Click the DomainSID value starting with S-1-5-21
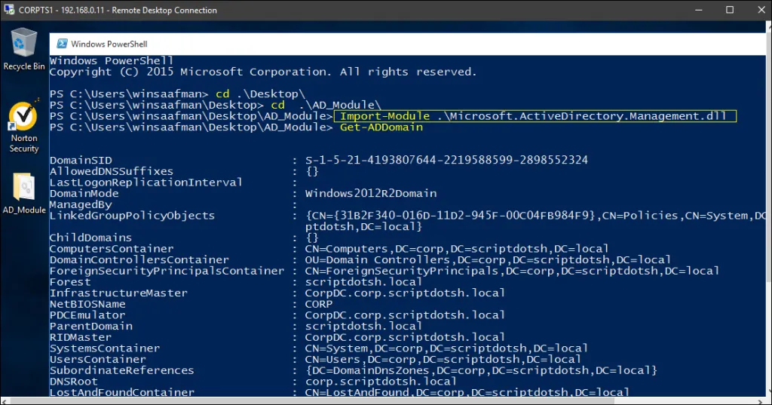This screenshot has width=772, height=405. pos(446,160)
